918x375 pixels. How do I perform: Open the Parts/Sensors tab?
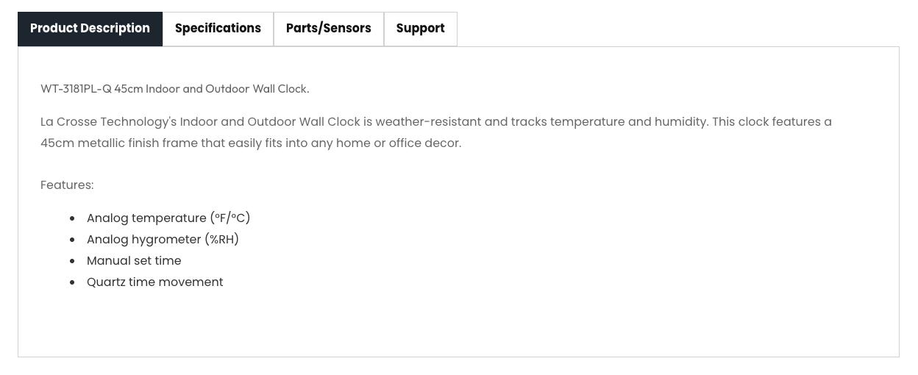tap(328, 29)
